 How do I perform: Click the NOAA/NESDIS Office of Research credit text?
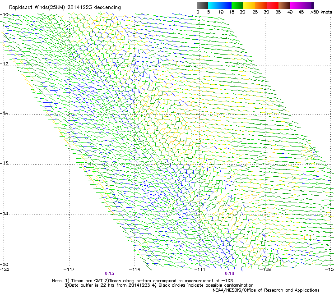point(266,290)
